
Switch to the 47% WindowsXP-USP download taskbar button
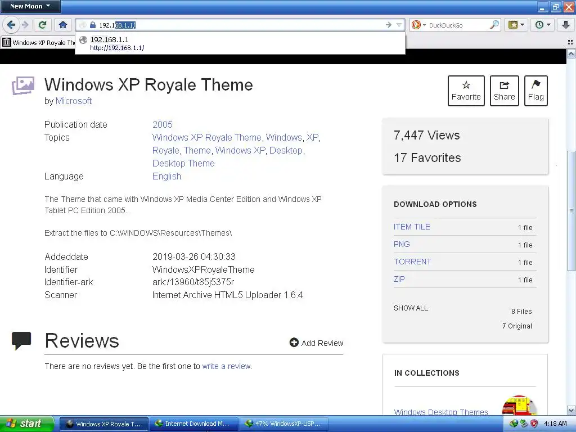coord(285,424)
